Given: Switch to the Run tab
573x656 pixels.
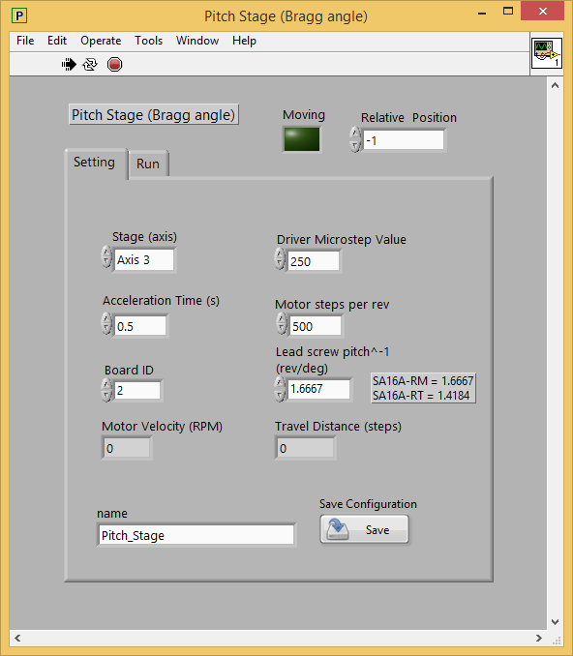Looking at the screenshot, I should click(148, 164).
